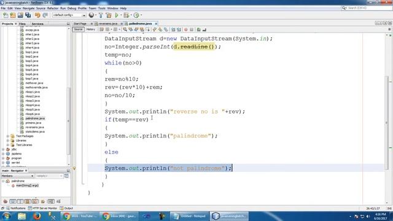Click the Find Selection magnifier icon in editor toolbar

point(125,29)
